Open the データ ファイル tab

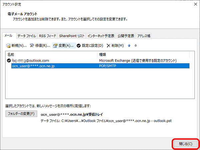click(x=27, y=36)
